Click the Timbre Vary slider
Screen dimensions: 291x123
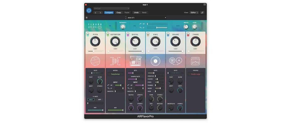coord(196,51)
